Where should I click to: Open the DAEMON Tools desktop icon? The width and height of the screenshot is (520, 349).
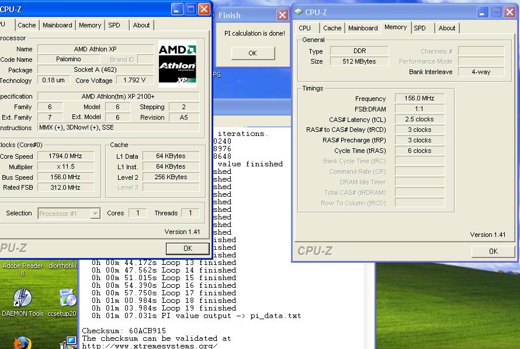tap(23, 302)
